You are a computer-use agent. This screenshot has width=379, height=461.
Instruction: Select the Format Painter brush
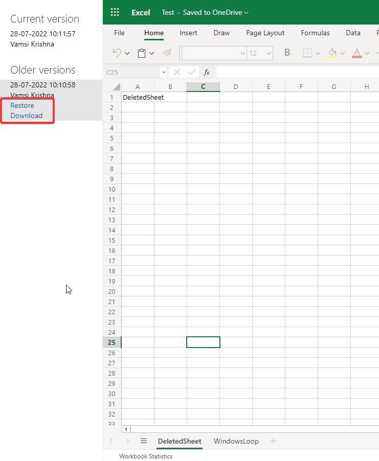[167, 53]
